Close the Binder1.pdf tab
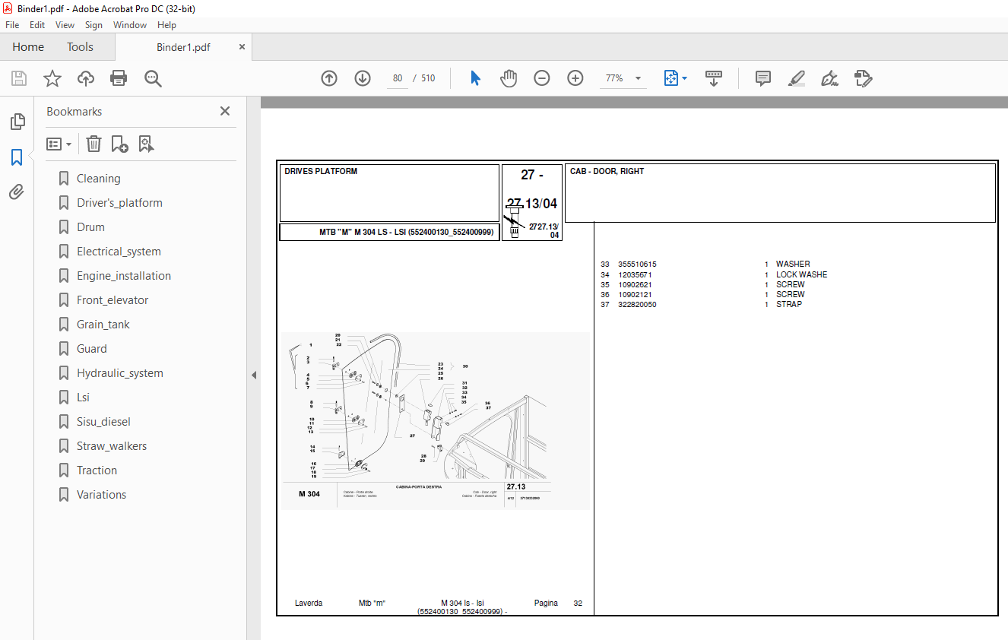Screen dimensions: 1008x640 coord(242,46)
